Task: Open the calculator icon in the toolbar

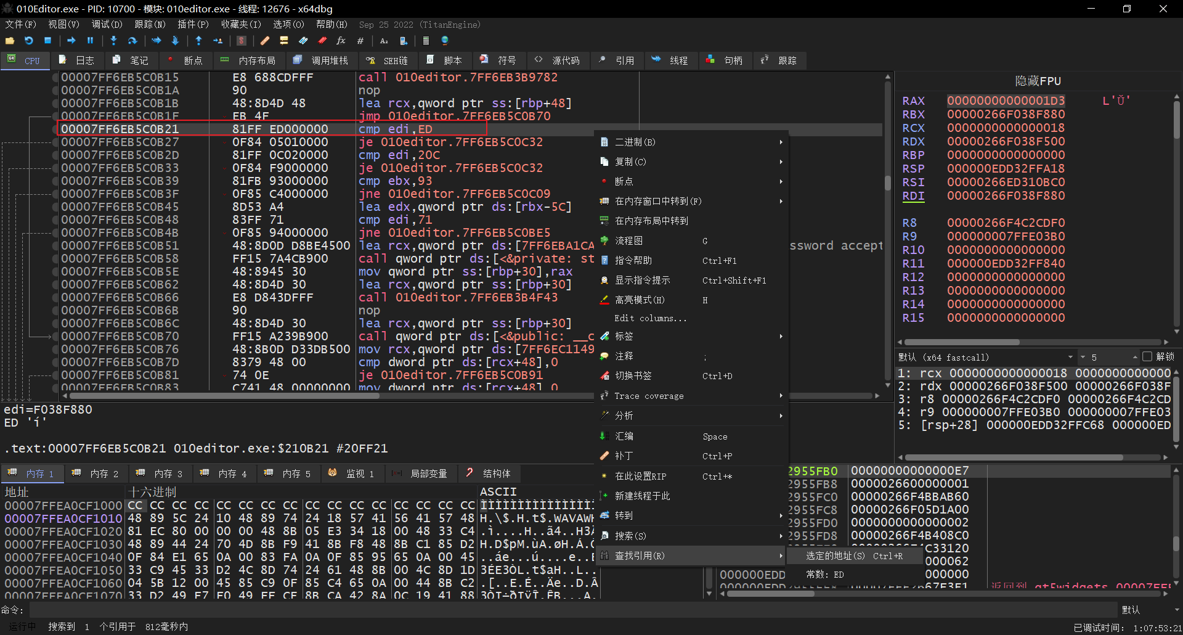Action: click(426, 41)
